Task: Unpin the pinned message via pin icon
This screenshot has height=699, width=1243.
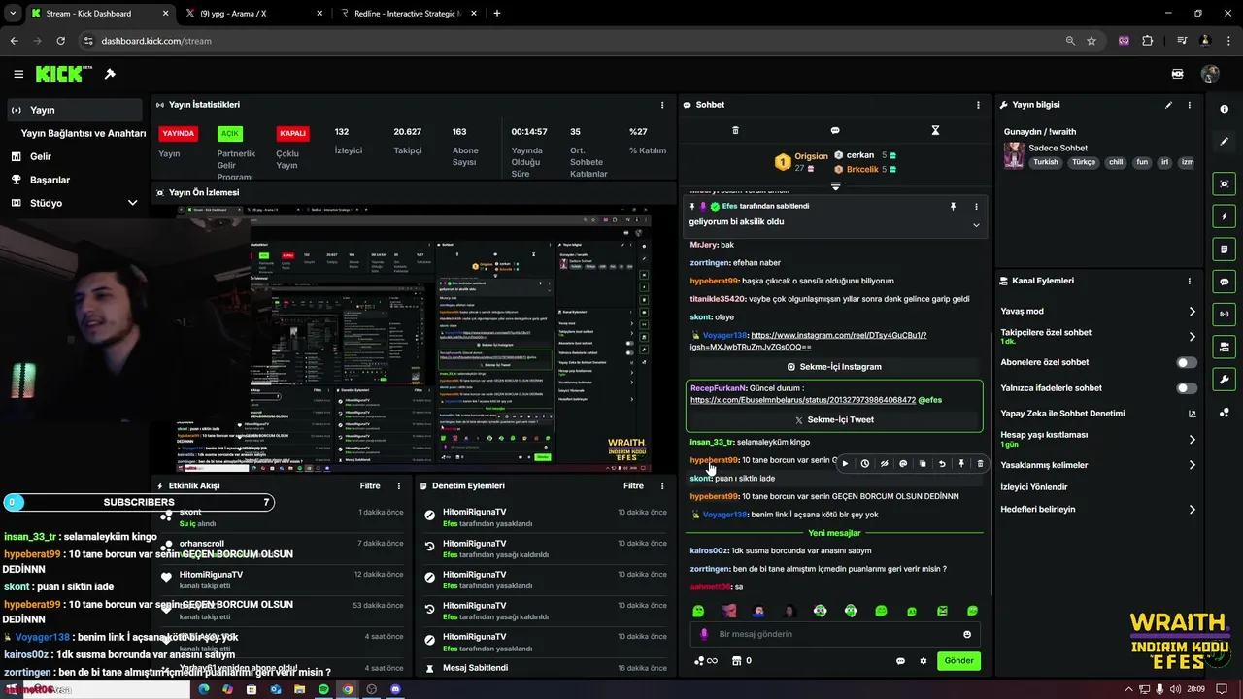Action: click(x=953, y=207)
